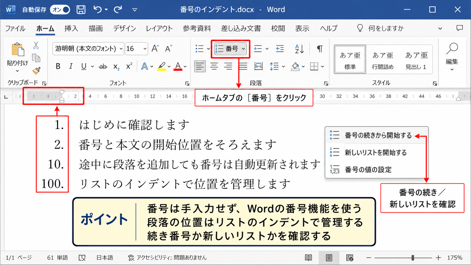Expand the 番号 numbering dropdown arrow
471x265 pixels.
[243, 49]
